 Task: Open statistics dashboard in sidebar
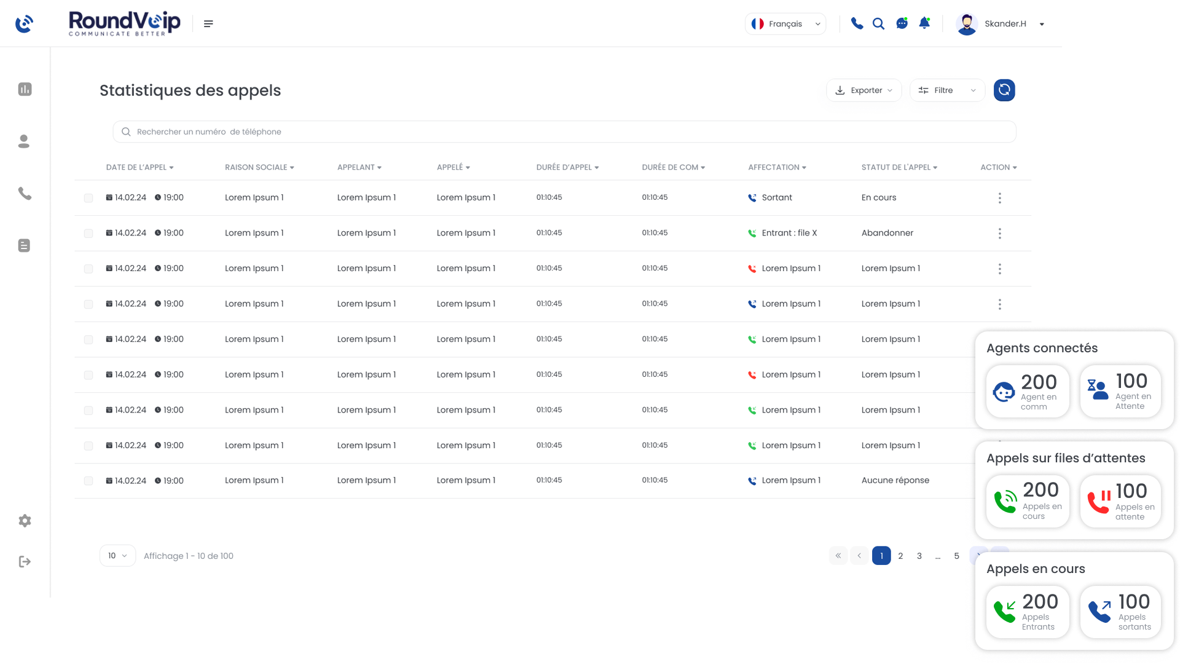(x=25, y=89)
